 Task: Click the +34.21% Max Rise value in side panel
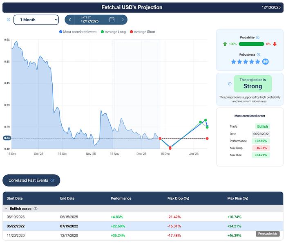tap(261, 155)
